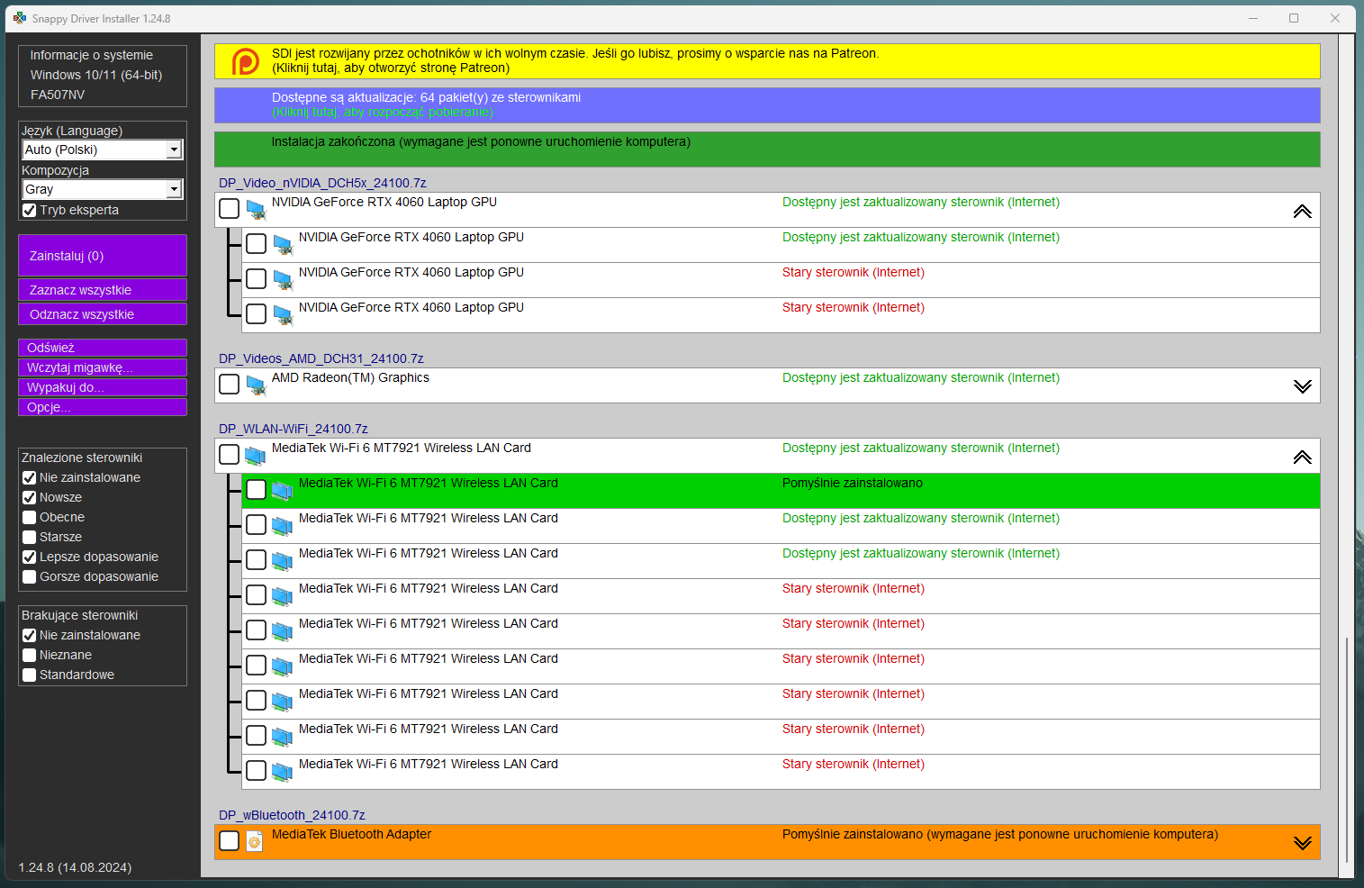The height and width of the screenshot is (888, 1364).
Task: Click network icon of the successfully installed MediaTek driver
Action: coord(283,491)
